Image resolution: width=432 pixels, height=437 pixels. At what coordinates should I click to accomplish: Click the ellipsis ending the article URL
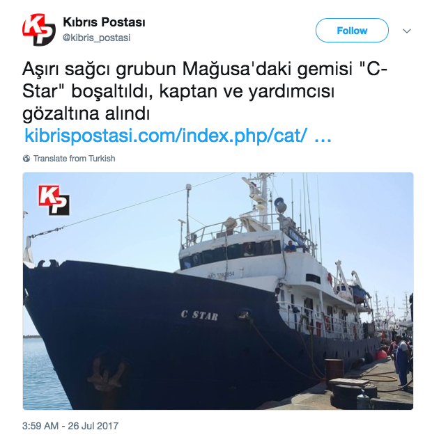tap(323, 136)
